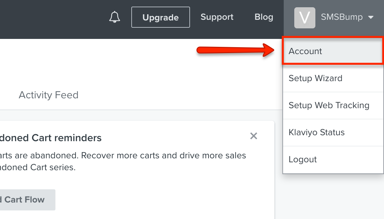Click the 'Recover more carts' description line

click(123, 155)
